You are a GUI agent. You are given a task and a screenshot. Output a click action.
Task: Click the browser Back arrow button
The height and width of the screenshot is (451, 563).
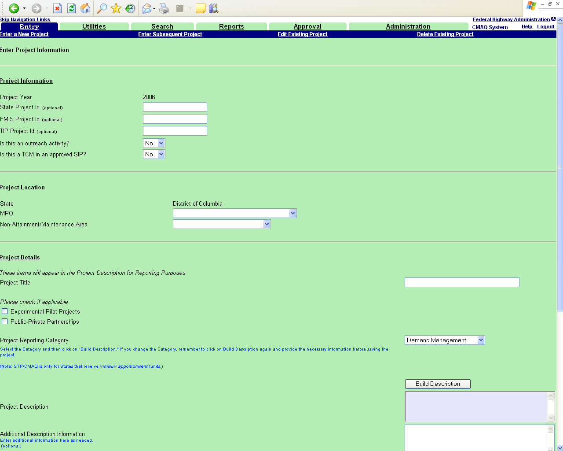[x=14, y=8]
